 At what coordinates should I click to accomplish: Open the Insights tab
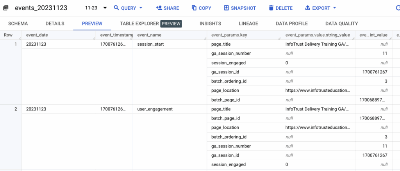[x=210, y=24]
